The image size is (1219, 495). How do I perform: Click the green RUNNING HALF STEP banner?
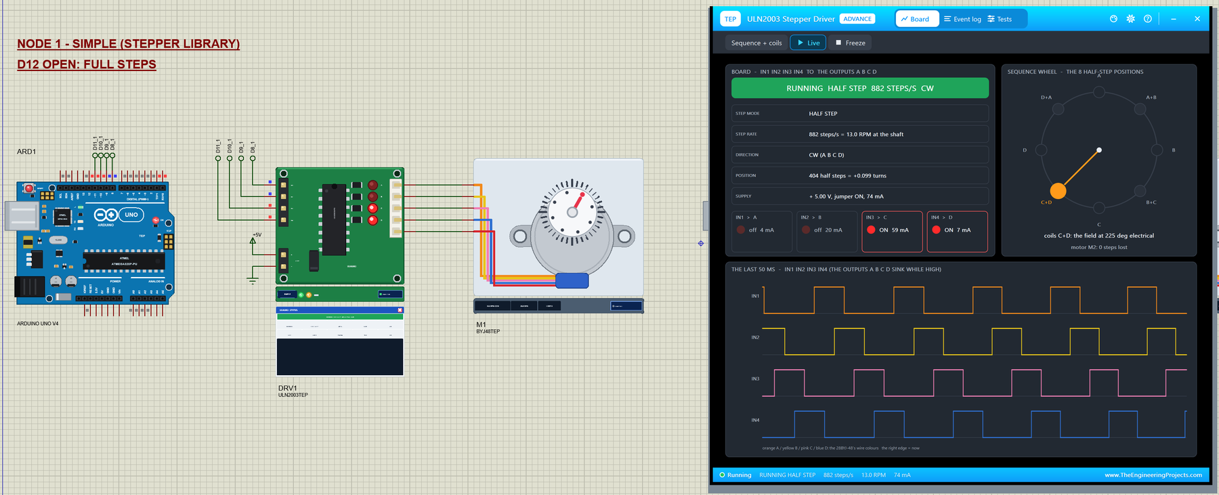point(860,88)
